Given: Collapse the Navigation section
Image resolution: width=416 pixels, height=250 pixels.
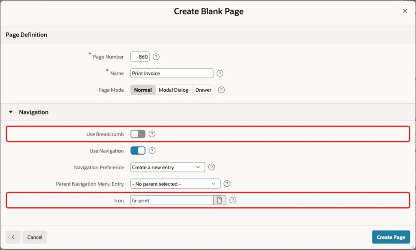Looking at the screenshot, I should 11,112.
